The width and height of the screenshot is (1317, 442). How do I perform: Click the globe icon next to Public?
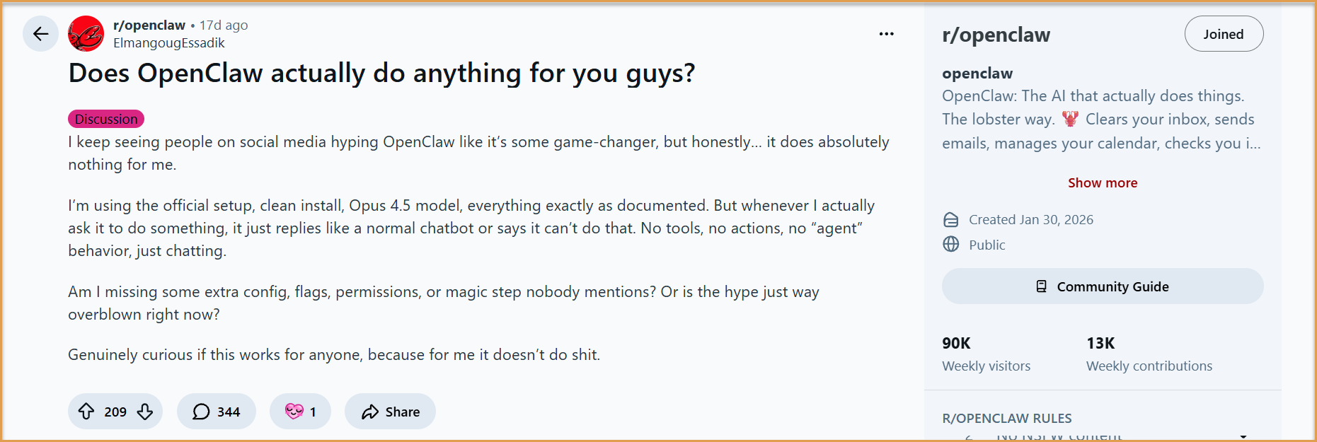pos(951,245)
